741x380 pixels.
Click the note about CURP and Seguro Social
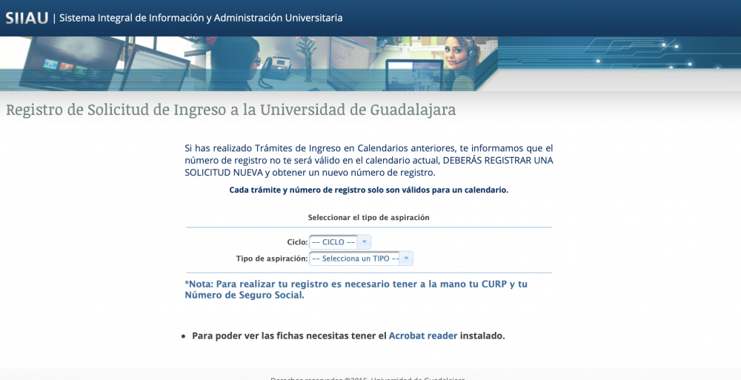356,289
